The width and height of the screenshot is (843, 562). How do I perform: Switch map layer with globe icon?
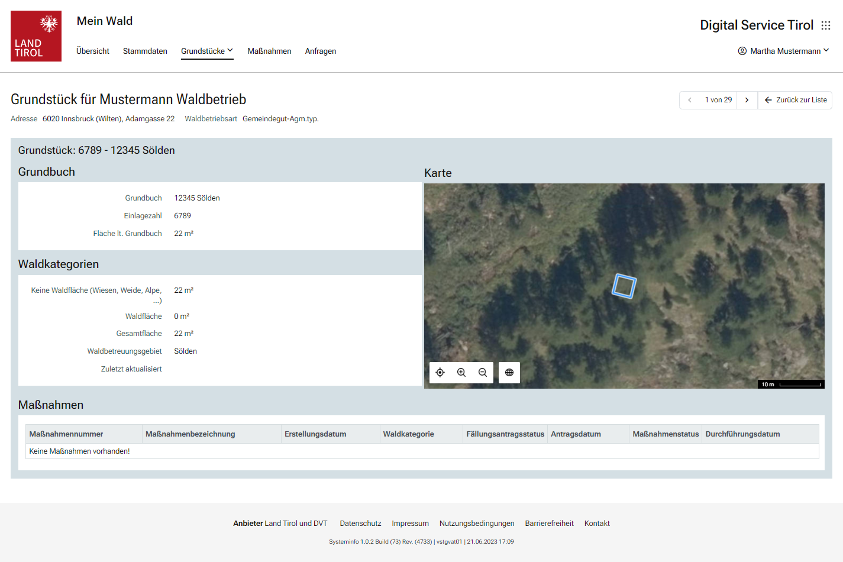(509, 373)
